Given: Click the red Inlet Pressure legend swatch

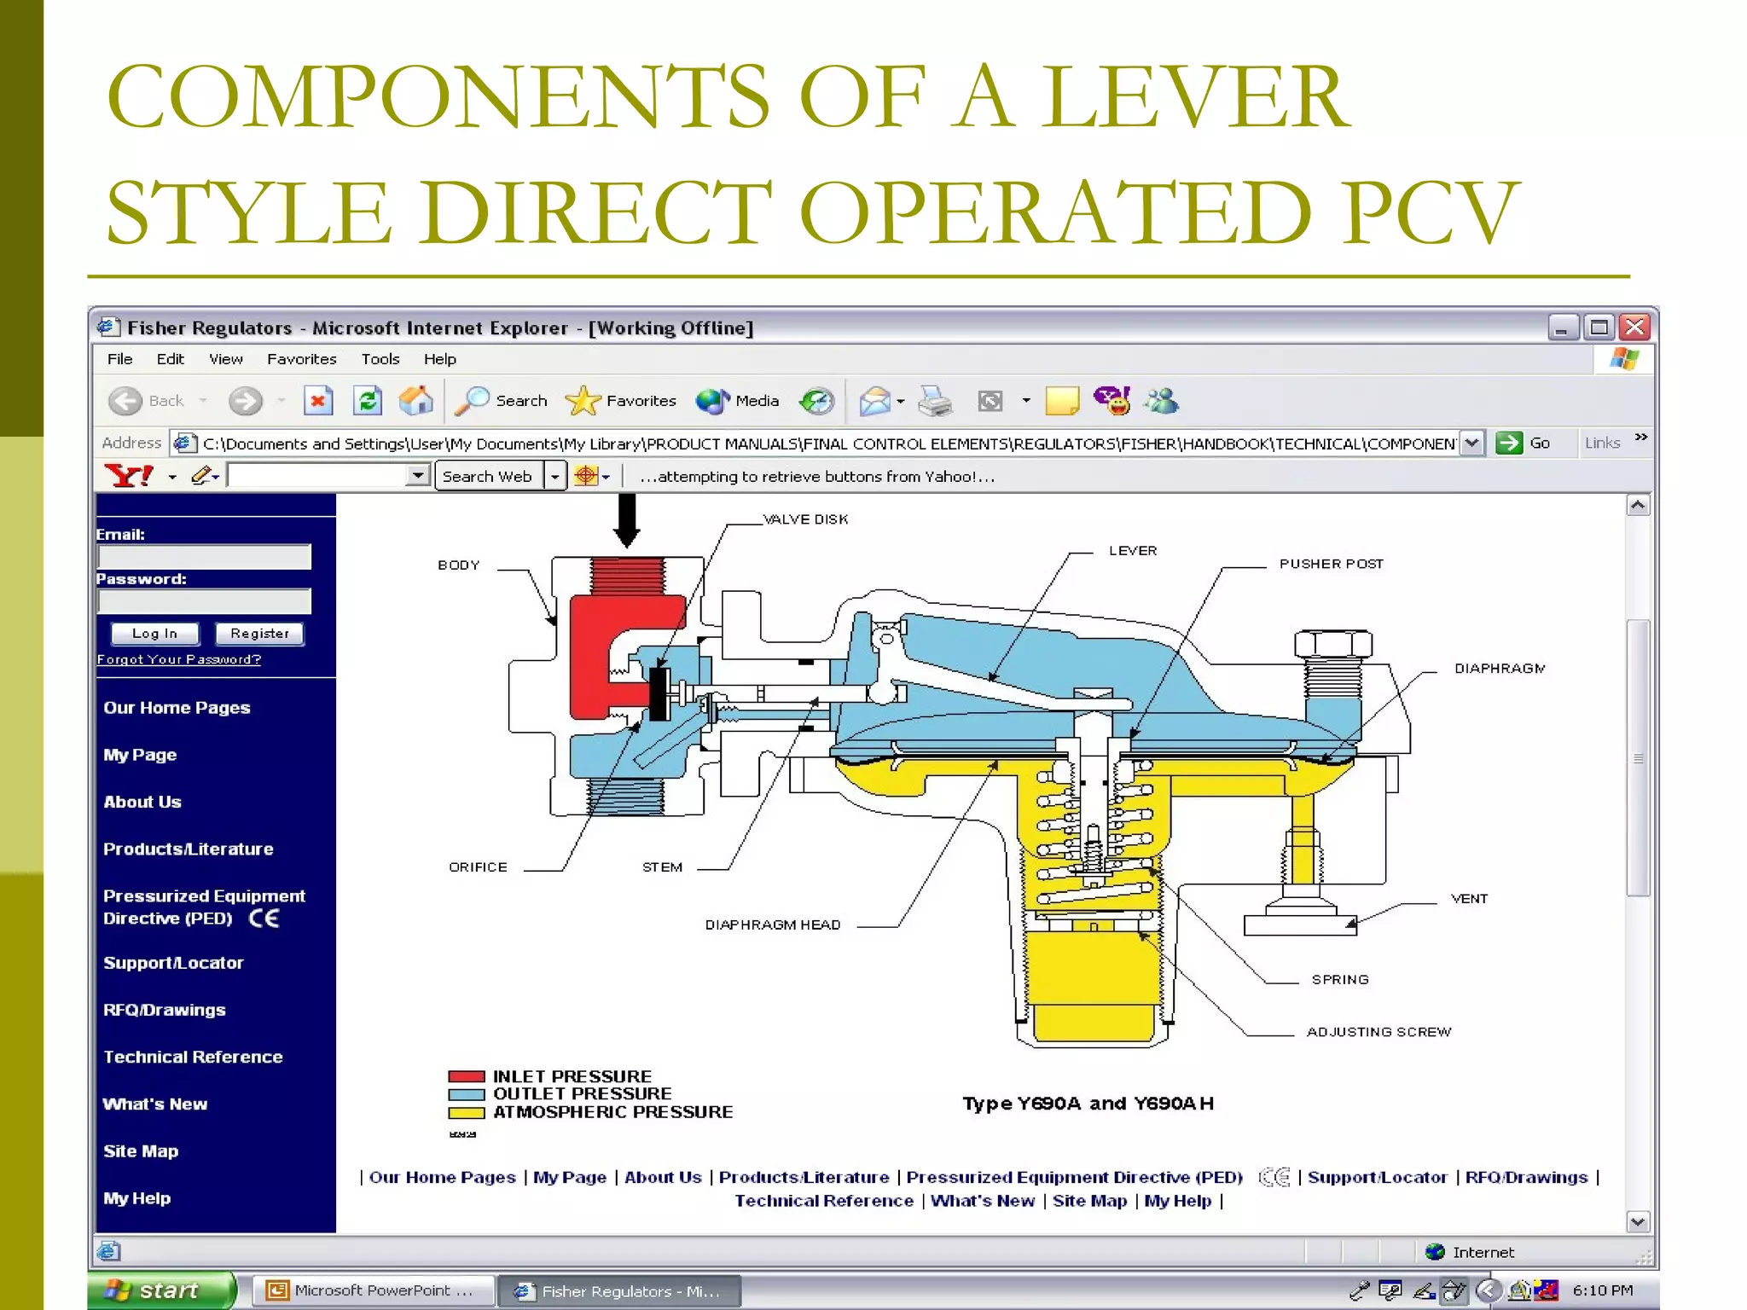Looking at the screenshot, I should pyautogui.click(x=467, y=1076).
